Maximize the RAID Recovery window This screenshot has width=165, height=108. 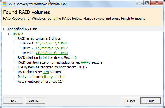point(147,3)
